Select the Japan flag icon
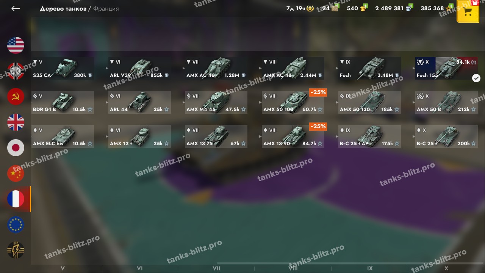 [x=16, y=148]
